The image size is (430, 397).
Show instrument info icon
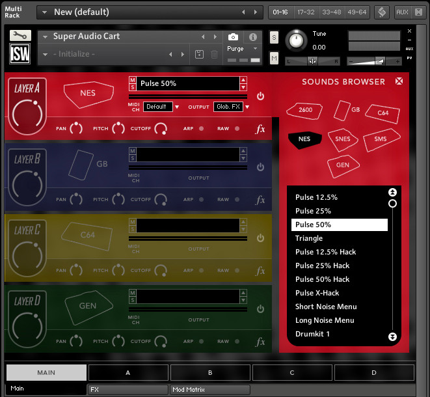(x=253, y=36)
